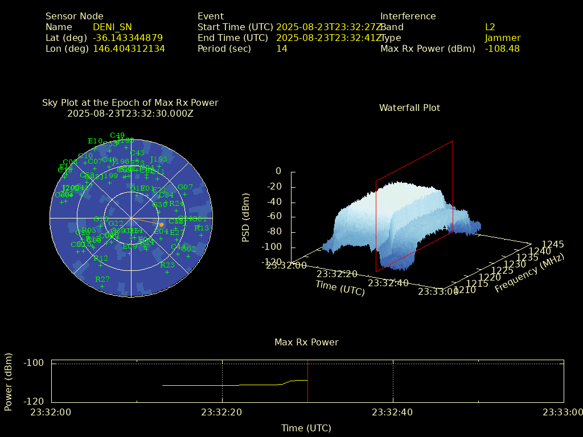Screen dimensions: 583x437
Task: Click the Jammer interference type value
Action: [x=502, y=38]
